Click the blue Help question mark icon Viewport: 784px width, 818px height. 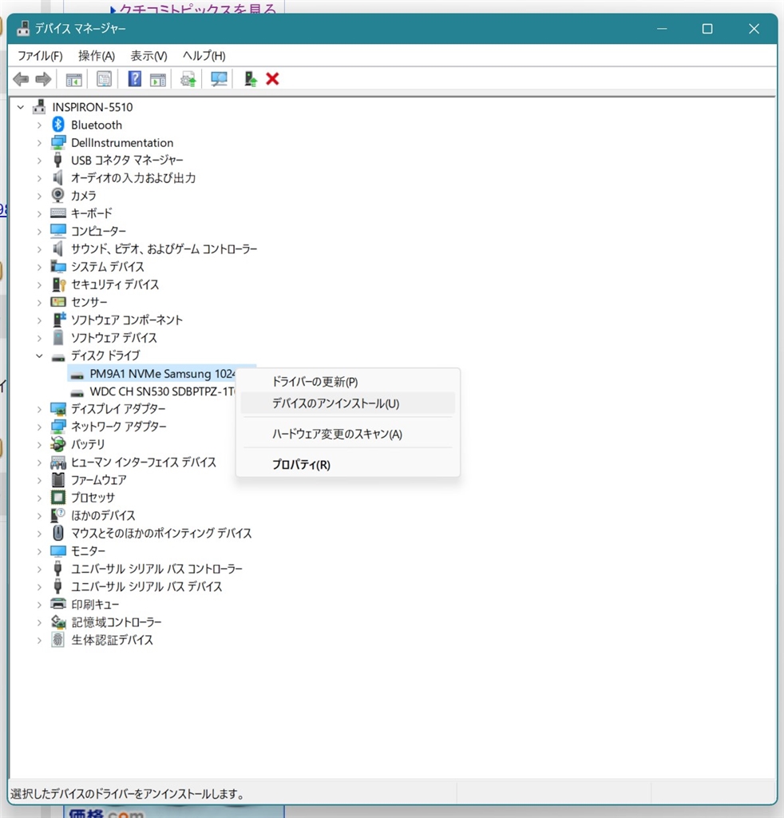click(134, 79)
